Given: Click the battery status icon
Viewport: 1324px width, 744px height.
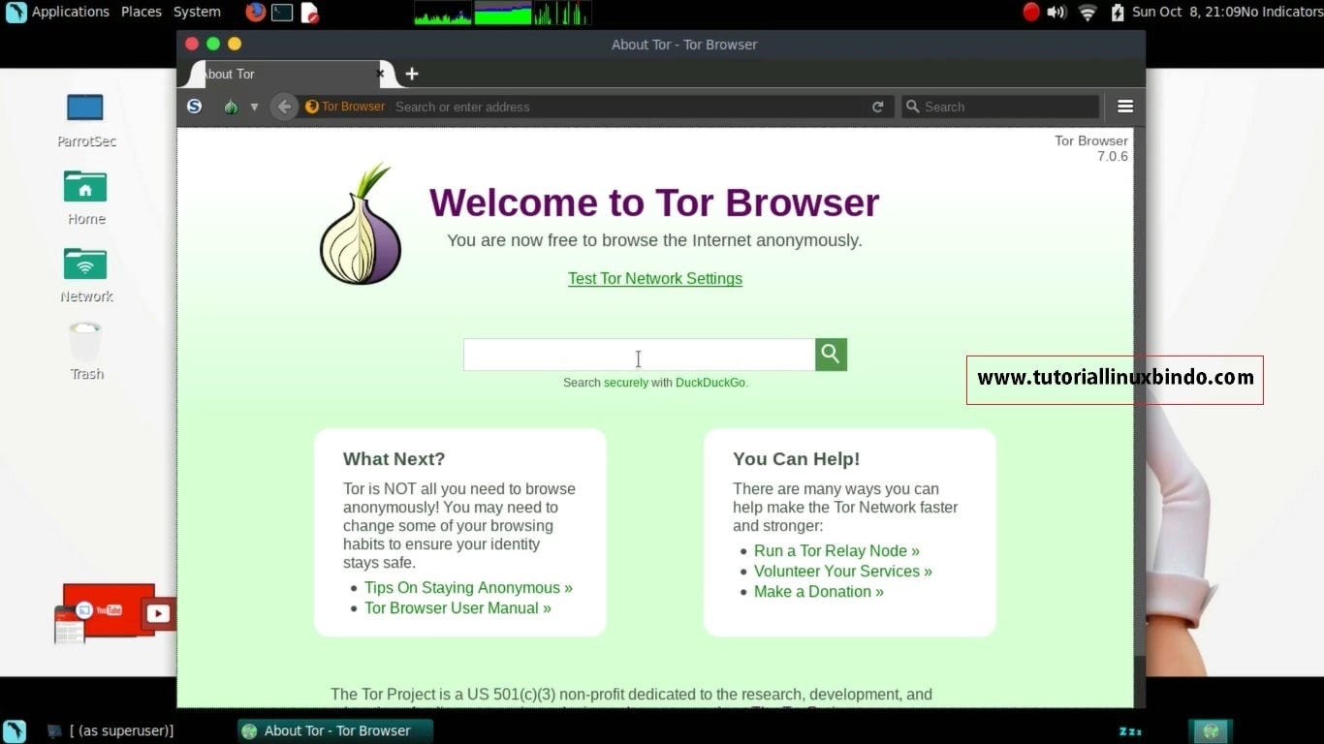Looking at the screenshot, I should (x=1118, y=13).
